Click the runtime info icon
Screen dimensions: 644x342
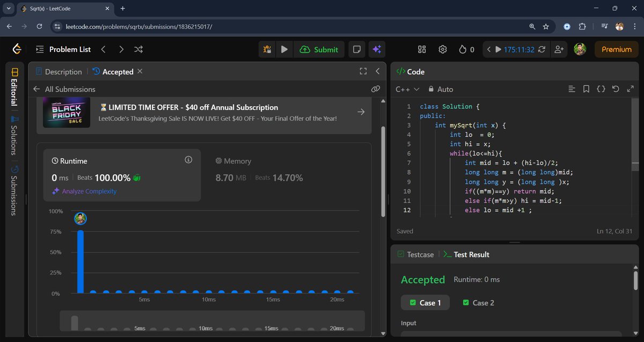[x=188, y=160]
